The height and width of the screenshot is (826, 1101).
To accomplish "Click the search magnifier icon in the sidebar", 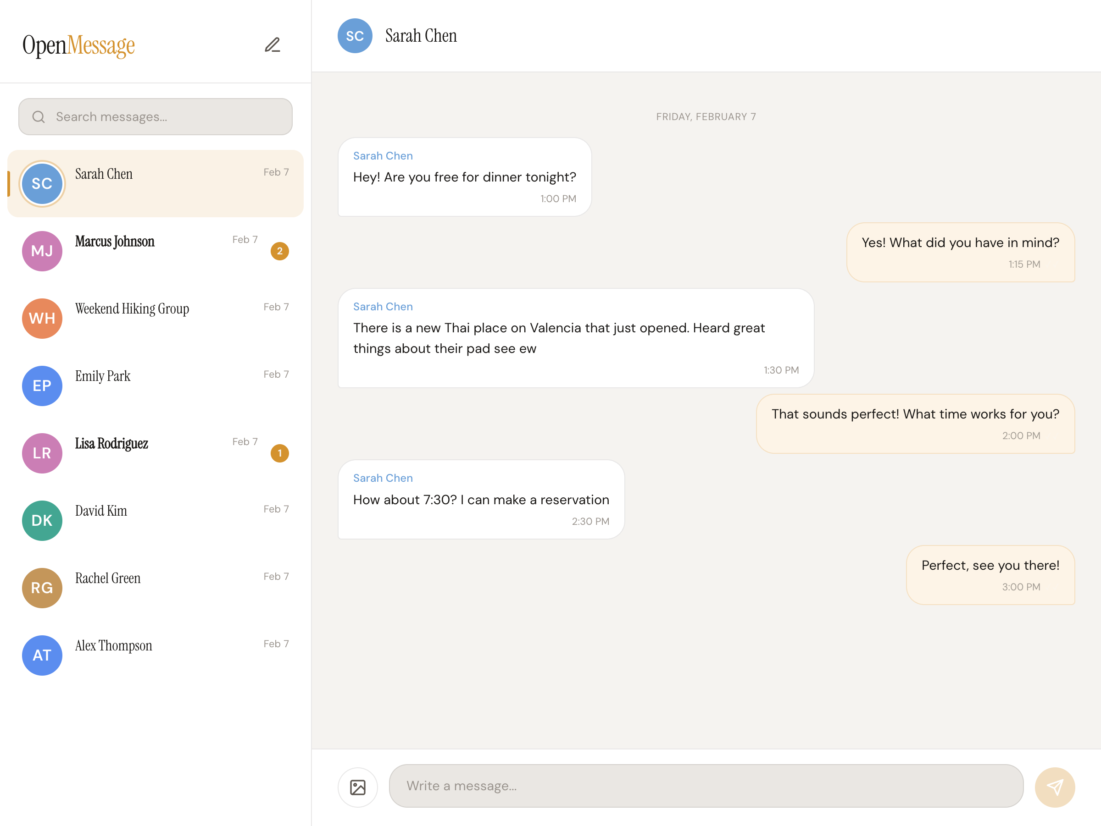I will pos(39,116).
